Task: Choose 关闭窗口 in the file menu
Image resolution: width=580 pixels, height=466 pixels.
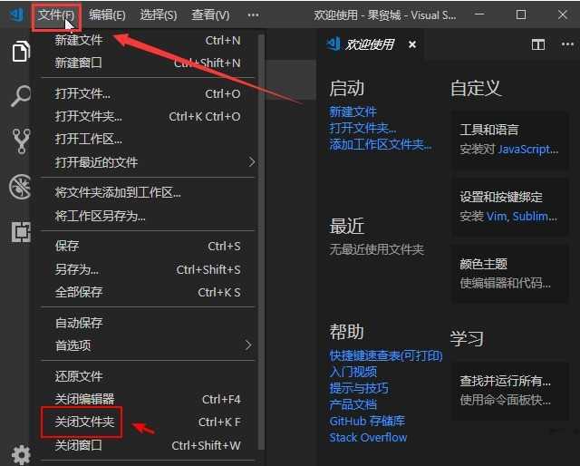Action: pos(148,445)
